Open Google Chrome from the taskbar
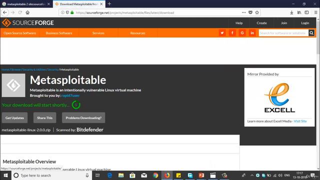The image size is (320, 180). pyautogui.click(x=155, y=175)
